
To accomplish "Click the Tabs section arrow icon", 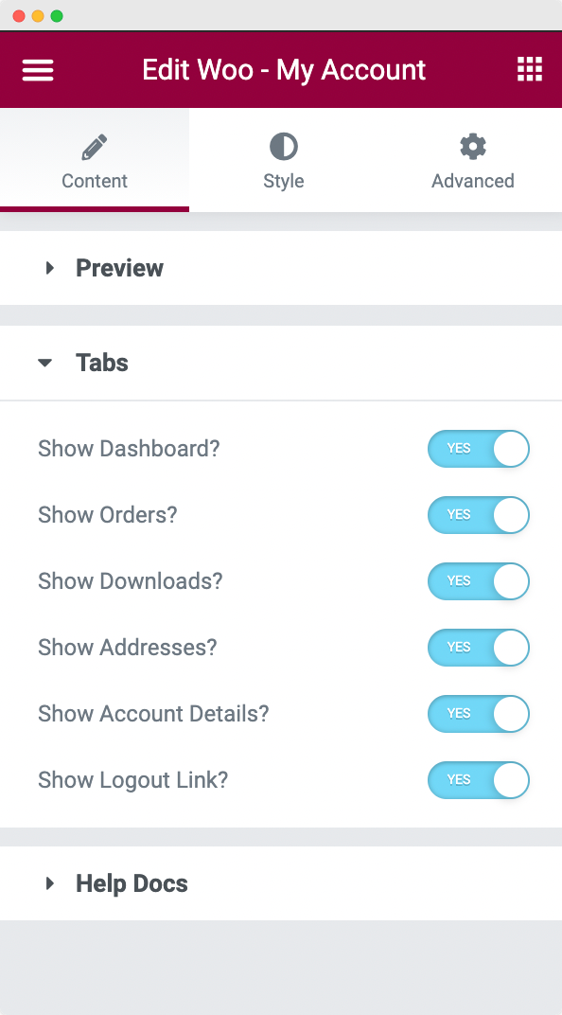I will tap(45, 363).
